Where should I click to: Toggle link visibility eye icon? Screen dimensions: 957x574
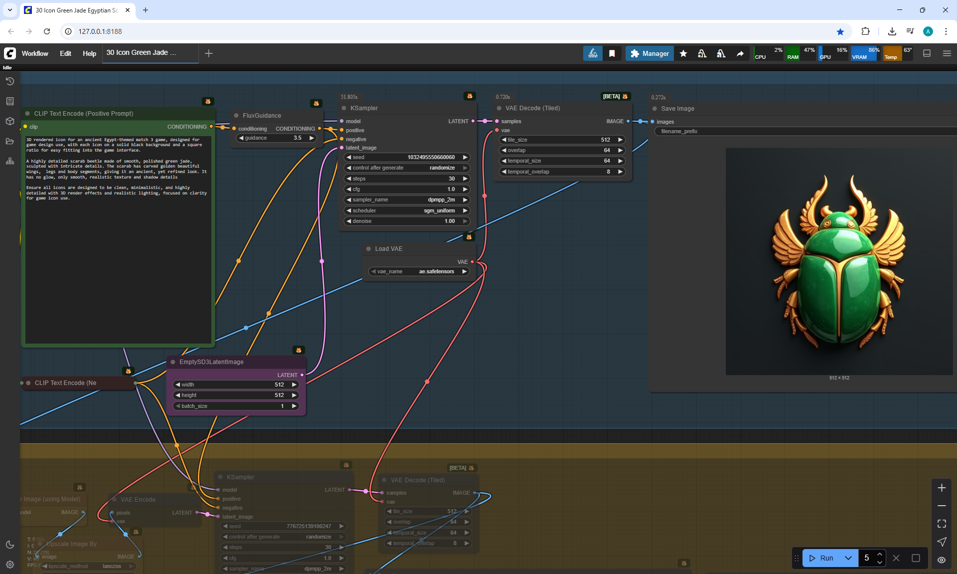pos(942,560)
